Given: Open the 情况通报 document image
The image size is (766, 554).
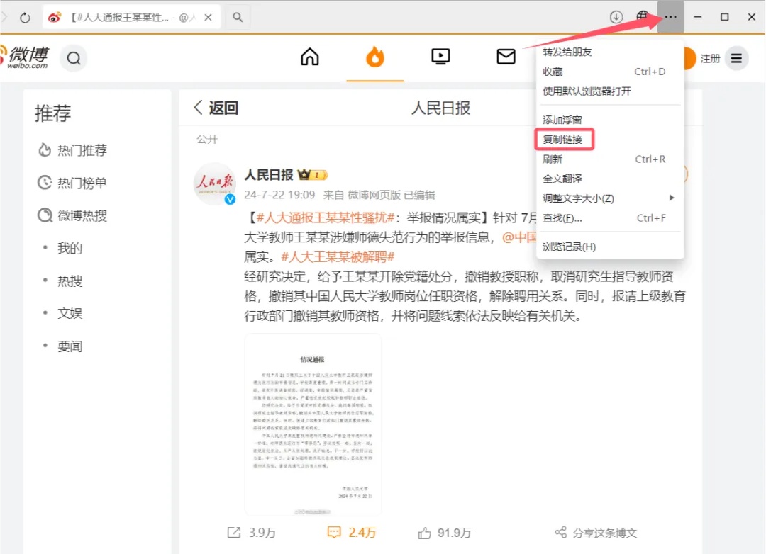Looking at the screenshot, I should click(313, 424).
